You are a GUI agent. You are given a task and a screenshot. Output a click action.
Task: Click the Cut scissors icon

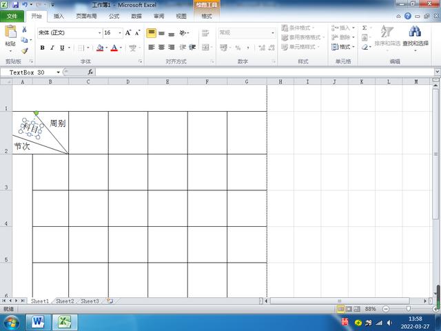tap(24, 29)
